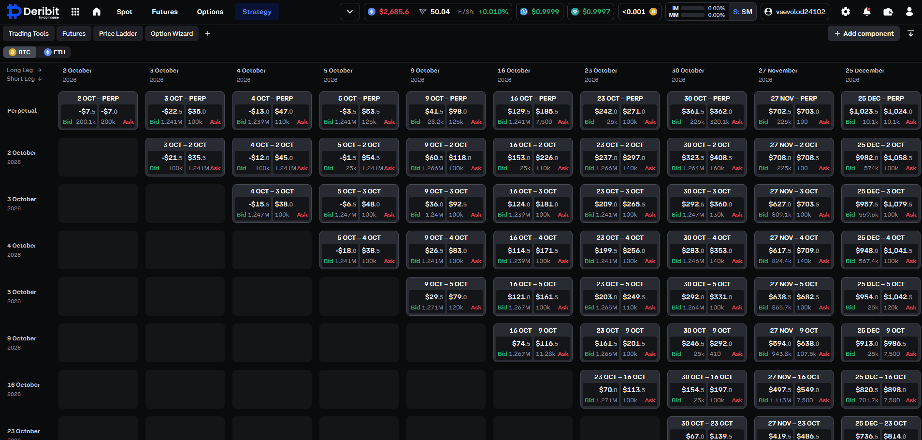
Task: Switch to ETH currency toggle
Action: 55,52
